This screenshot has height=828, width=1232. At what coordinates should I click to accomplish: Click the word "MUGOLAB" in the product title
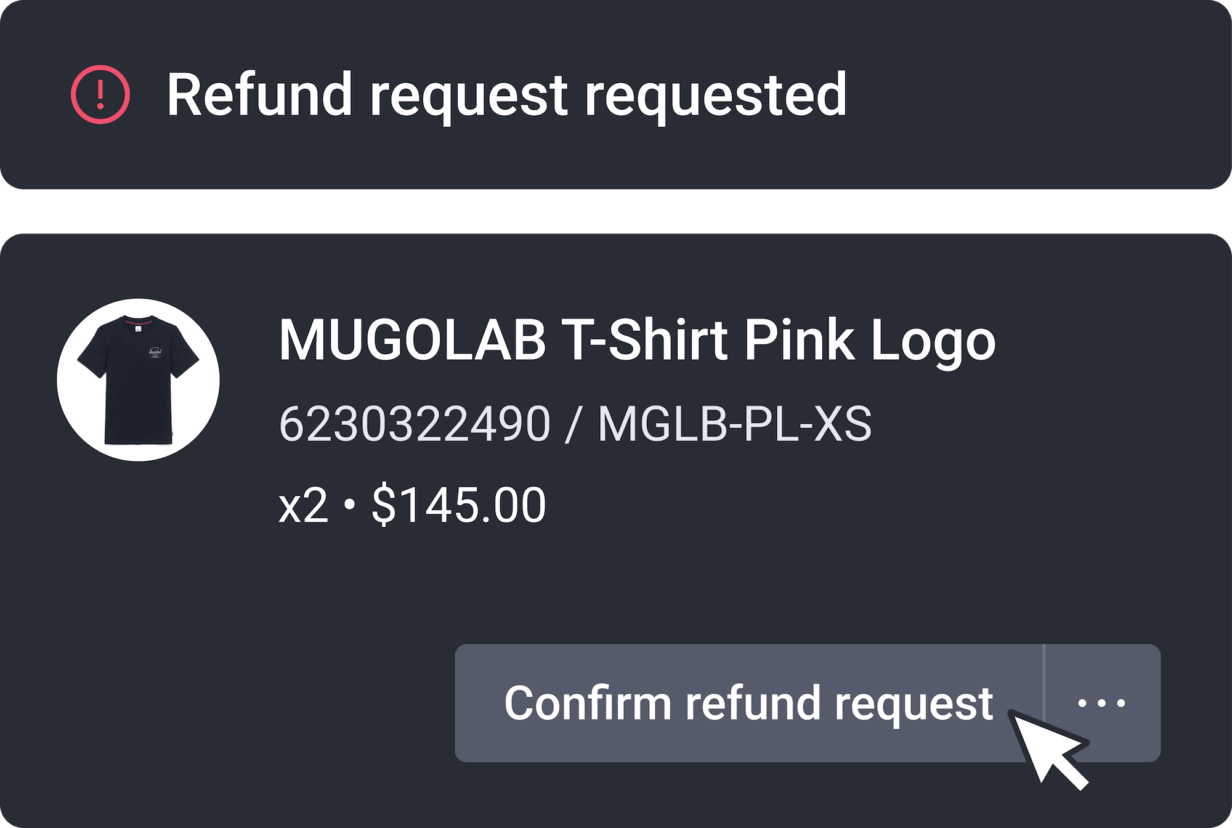[412, 340]
